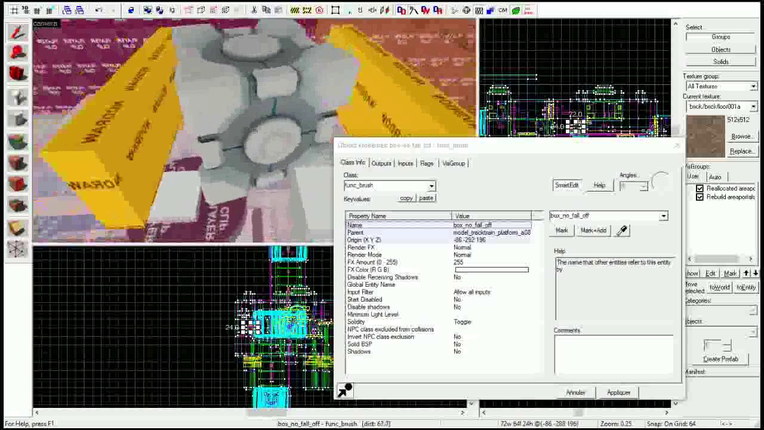Click the Carve tool icon
This screenshot has height=430, width=764.
point(131,10)
